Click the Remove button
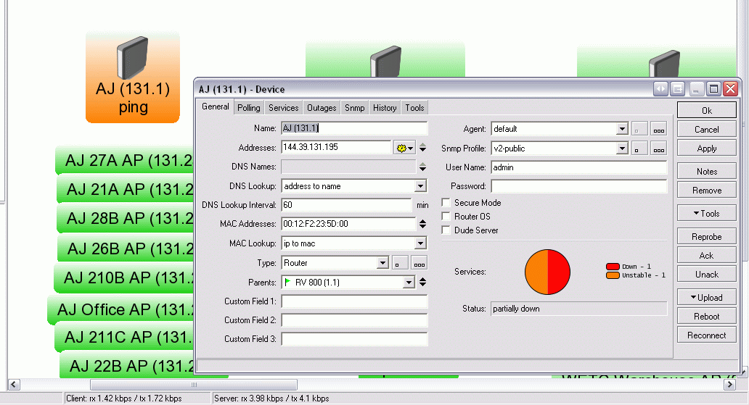The height and width of the screenshot is (405, 749). coord(706,191)
